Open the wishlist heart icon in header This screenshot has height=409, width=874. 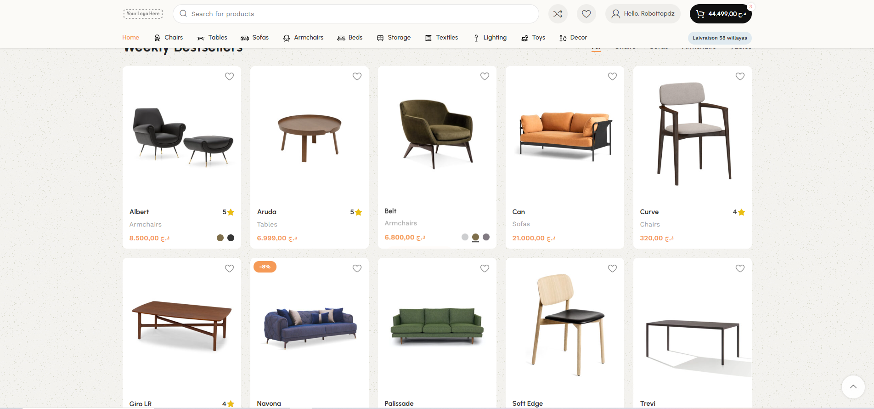(586, 14)
